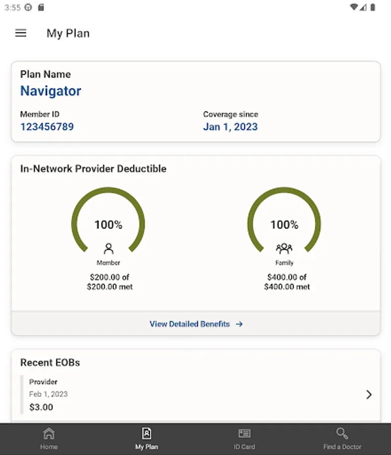Open View Detailed Benefits link
Screen dimensions: 391x455
(x=190, y=324)
